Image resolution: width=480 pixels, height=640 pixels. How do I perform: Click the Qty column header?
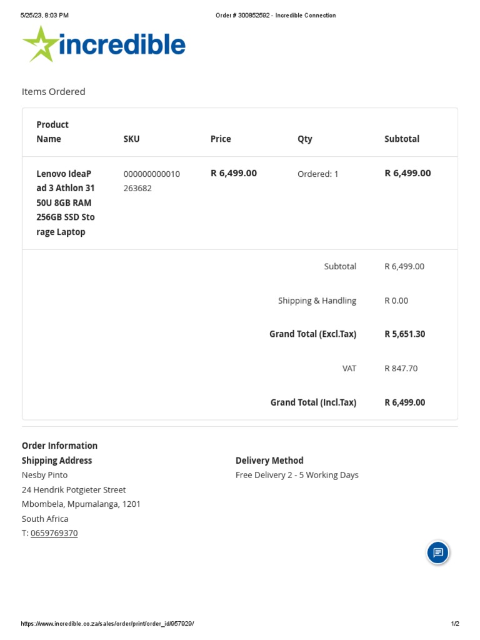click(x=304, y=139)
